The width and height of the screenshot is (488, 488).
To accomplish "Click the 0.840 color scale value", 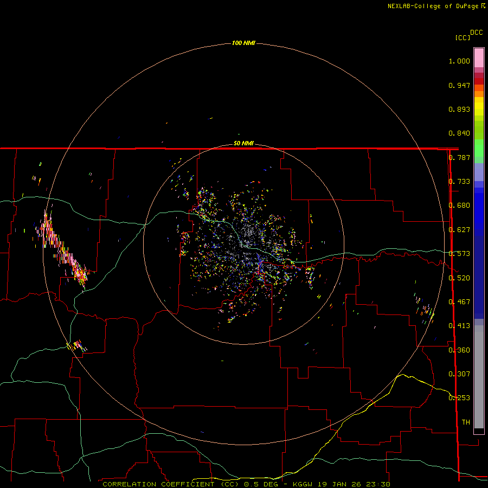I will click(459, 133).
